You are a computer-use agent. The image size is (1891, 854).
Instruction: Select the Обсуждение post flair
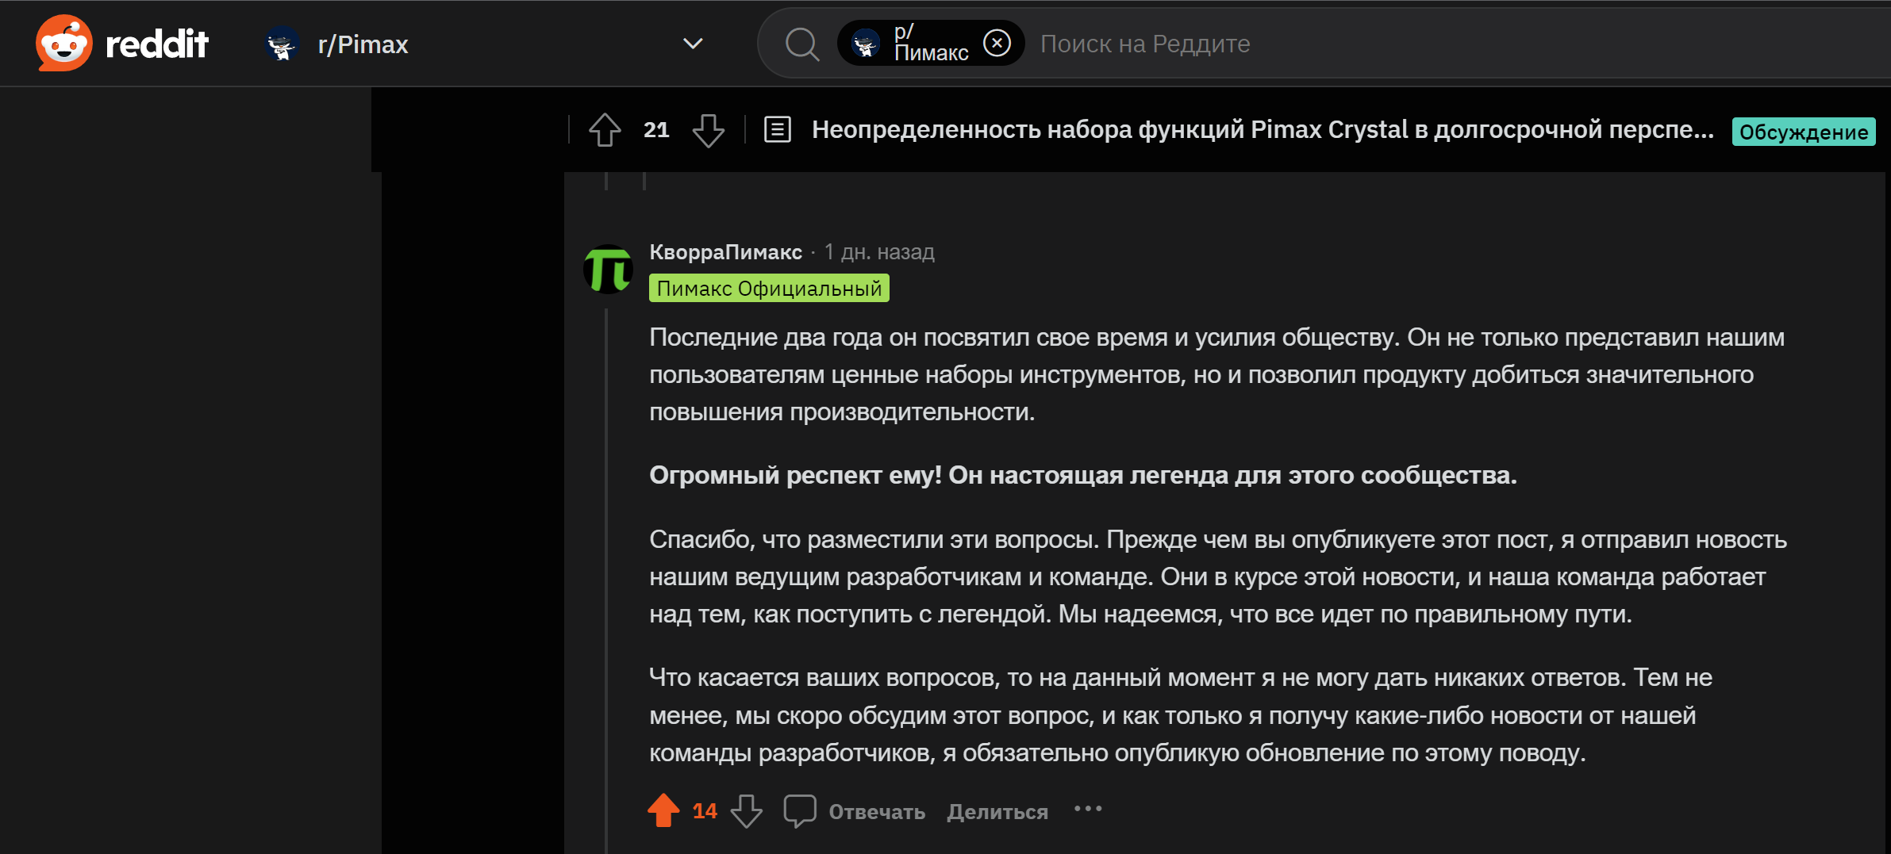click(x=1803, y=132)
